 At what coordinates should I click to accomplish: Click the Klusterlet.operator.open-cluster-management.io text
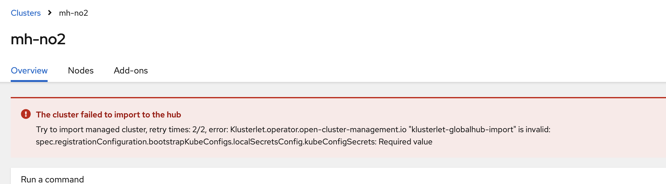click(318, 129)
